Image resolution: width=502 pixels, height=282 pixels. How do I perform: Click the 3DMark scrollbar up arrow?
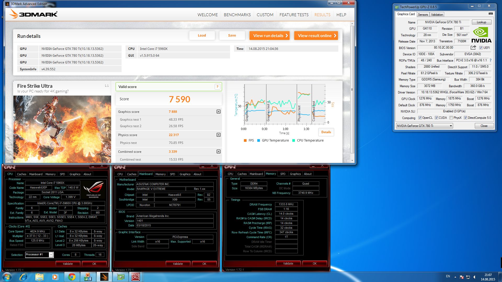pyautogui.click(x=352, y=24)
